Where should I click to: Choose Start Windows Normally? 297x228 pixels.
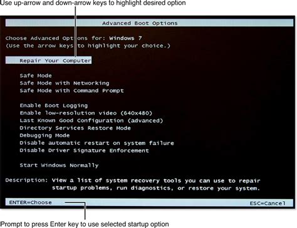[x=59, y=165]
